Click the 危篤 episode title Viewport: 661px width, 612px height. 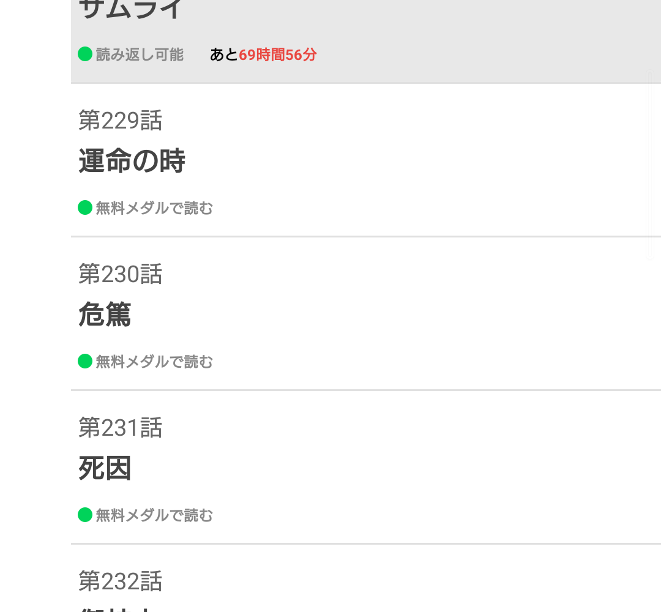coord(105,315)
